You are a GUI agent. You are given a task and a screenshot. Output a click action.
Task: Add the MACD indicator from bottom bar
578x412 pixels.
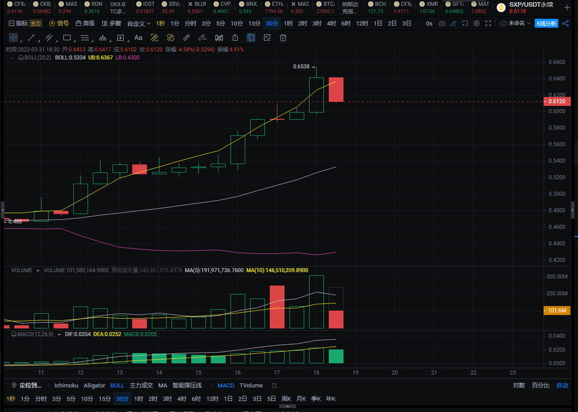(226, 385)
